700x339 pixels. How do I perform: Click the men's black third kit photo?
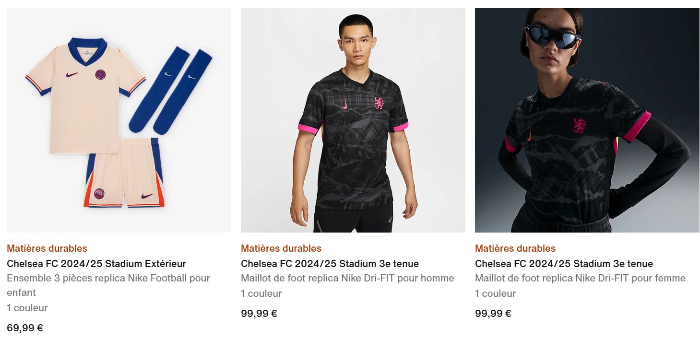[x=353, y=120]
